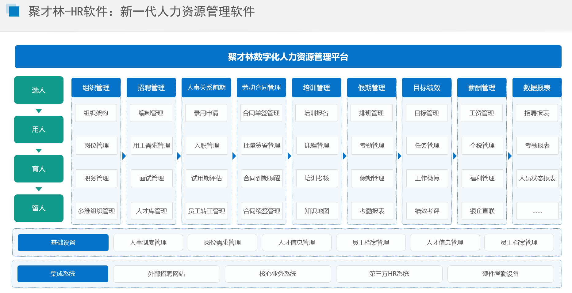
Task: Click the 基础设置 blue button
Action: point(63,243)
